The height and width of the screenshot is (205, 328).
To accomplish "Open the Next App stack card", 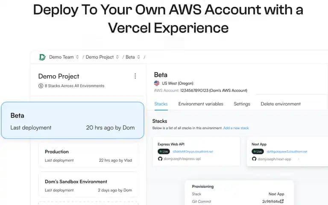I will pos(287,152).
